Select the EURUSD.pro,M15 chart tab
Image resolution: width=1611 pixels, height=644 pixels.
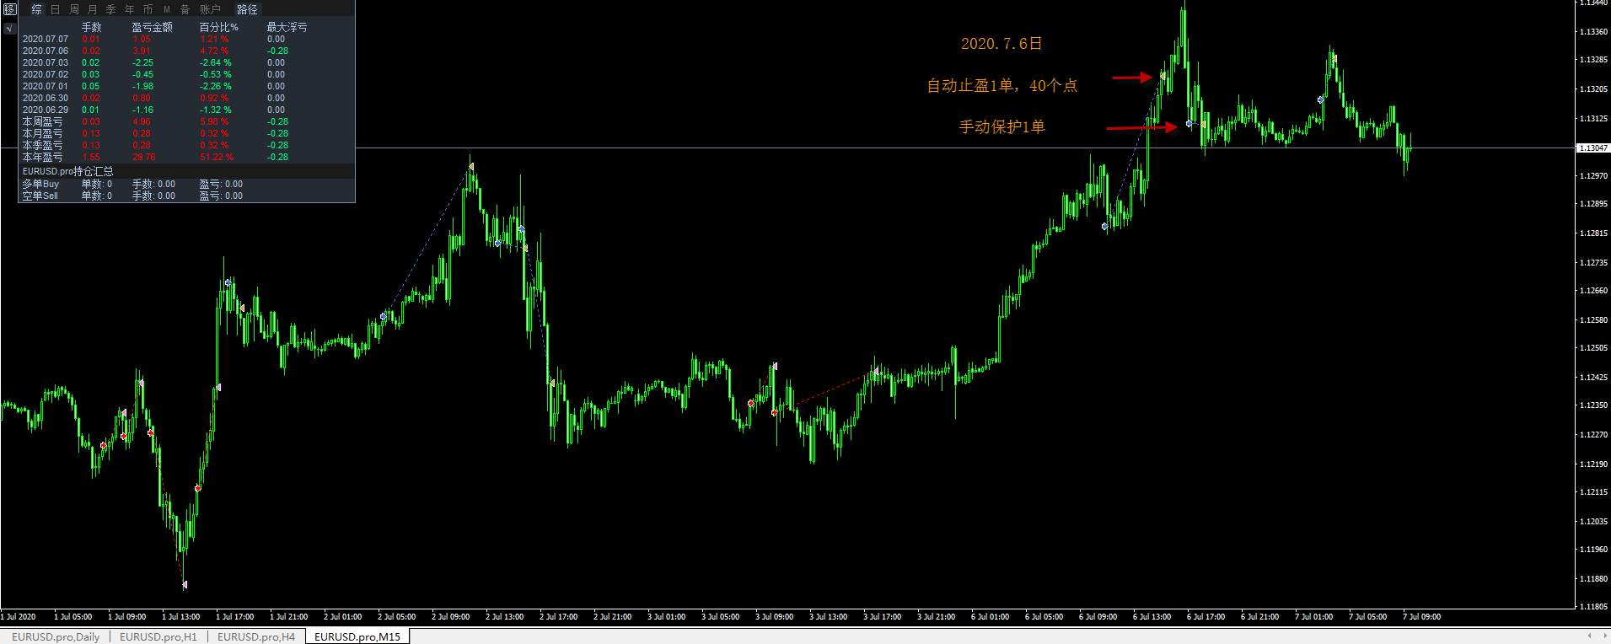click(x=357, y=636)
